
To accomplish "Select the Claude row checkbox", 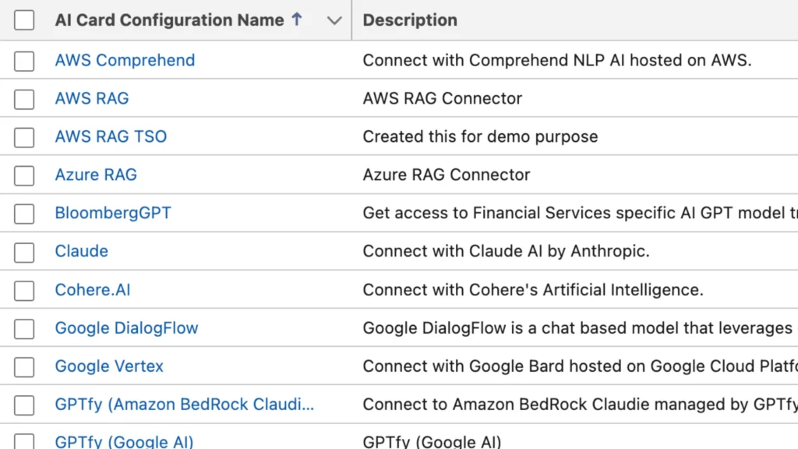I will (24, 253).
